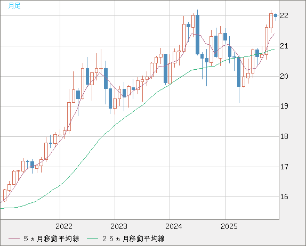
Task: Click the 月足 chart label
Action: point(14,6)
